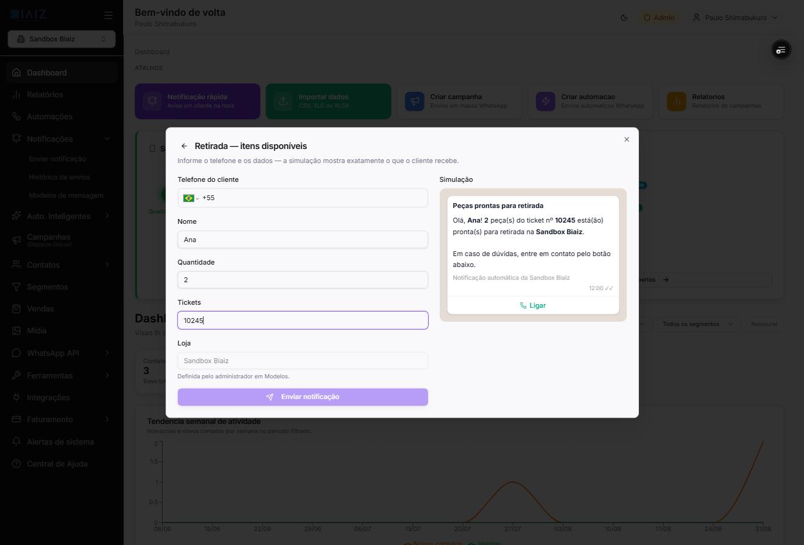
Task: Expand the Ferramentas sidebar section
Action: tap(62, 375)
